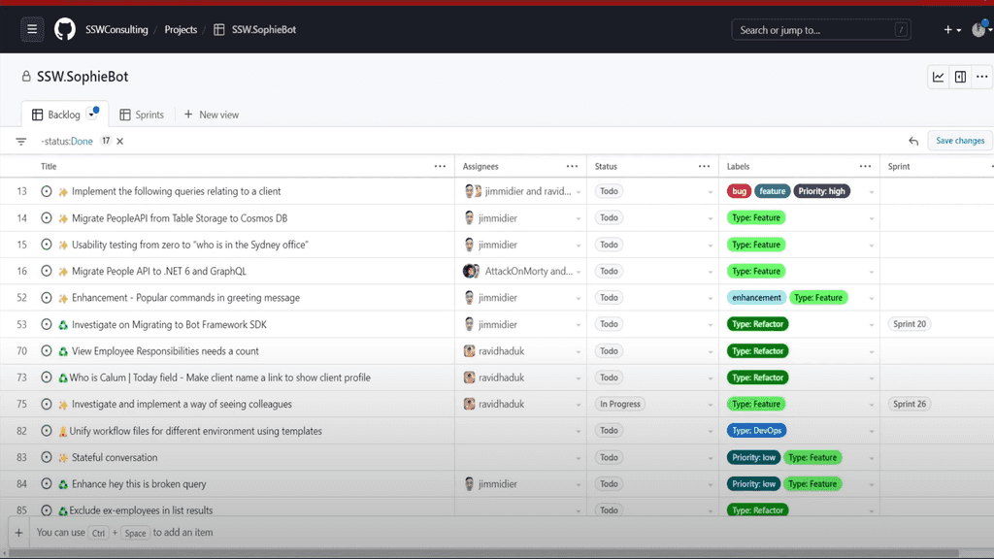Image resolution: width=994 pixels, height=559 pixels.
Task: Open Labels dropdown for item 82
Action: pos(871,431)
